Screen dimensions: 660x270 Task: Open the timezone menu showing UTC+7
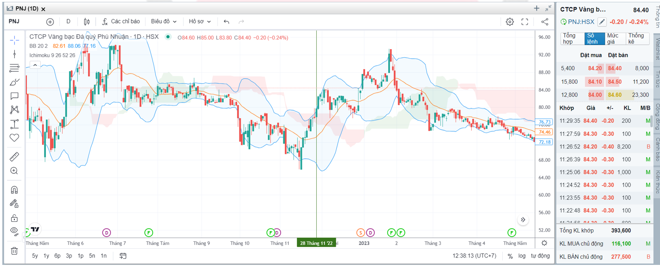(474, 256)
